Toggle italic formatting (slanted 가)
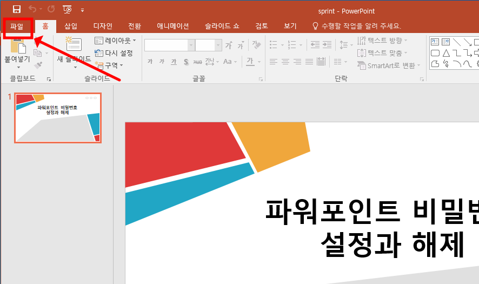 pyautogui.click(x=162, y=62)
